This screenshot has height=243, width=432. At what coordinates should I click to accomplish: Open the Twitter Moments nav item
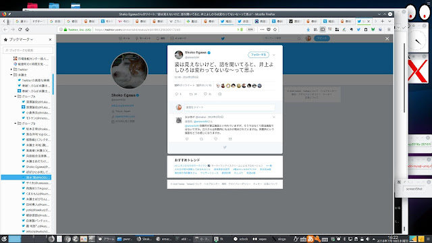[142, 38]
